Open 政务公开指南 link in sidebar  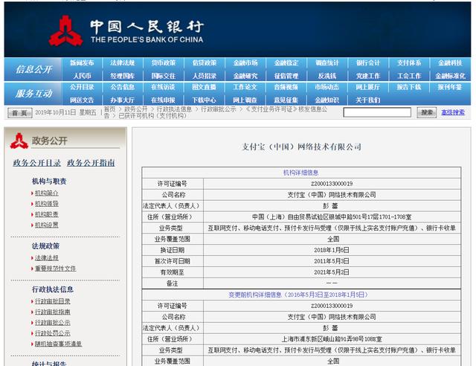[x=91, y=163]
